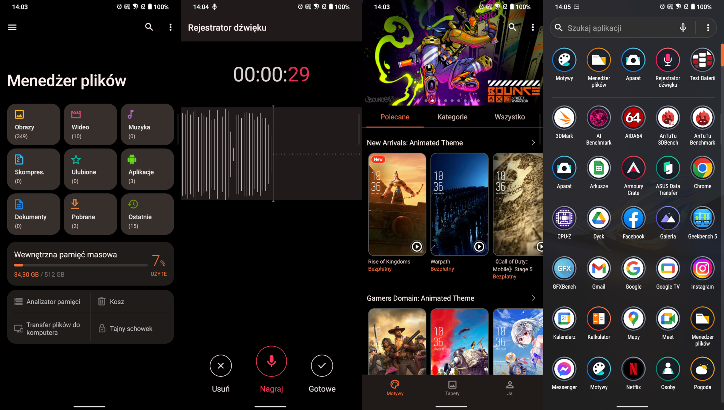Open the Pobrane downloads folder

pyautogui.click(x=90, y=214)
